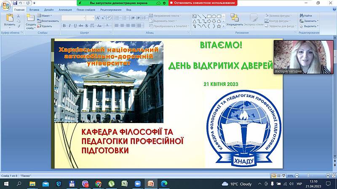Open the Показ слайдов ribbon tab
The height and width of the screenshot is (189, 337).
(86, 10)
